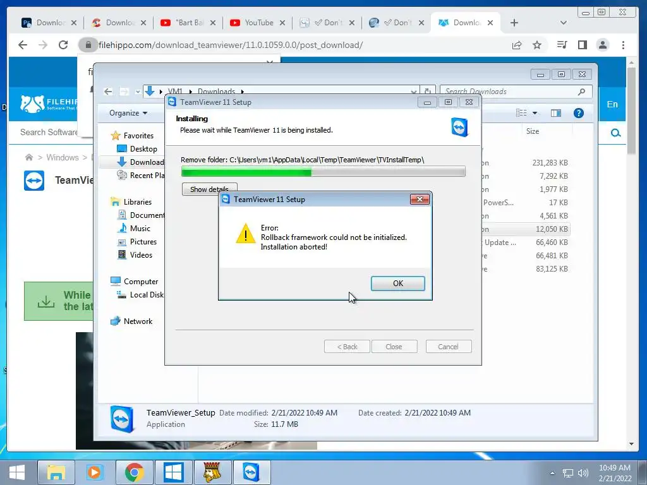Switch to the second Download tab

click(x=119, y=23)
